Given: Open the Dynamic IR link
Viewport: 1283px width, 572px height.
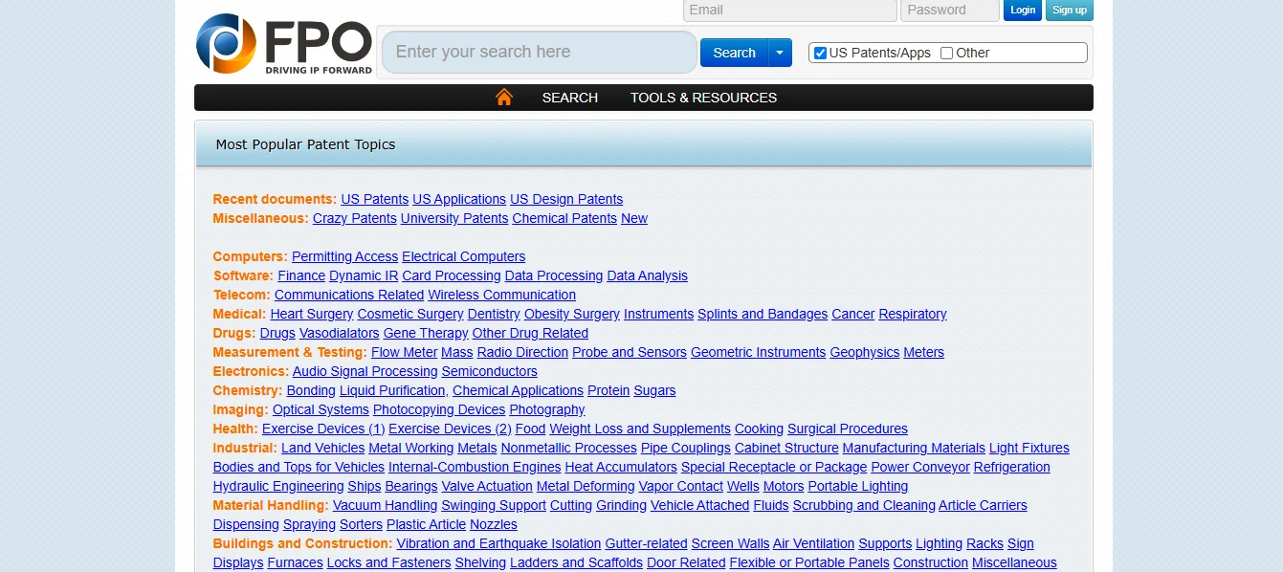Looking at the screenshot, I should click(364, 275).
